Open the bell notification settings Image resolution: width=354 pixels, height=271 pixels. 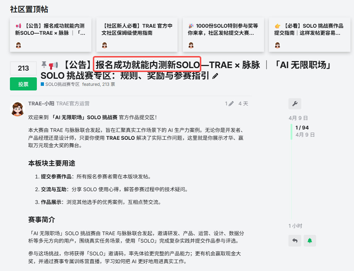click(310, 240)
